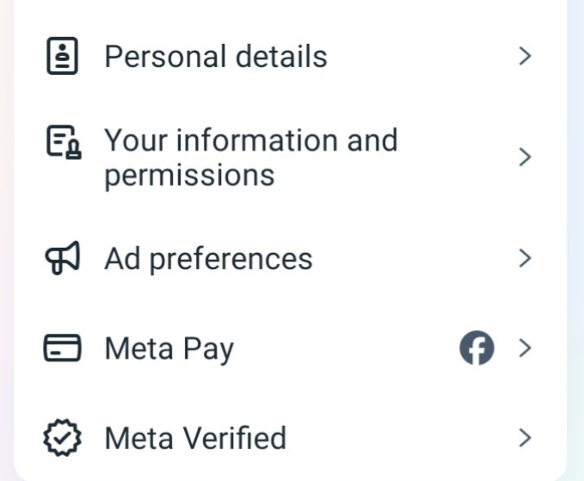Go to the Meta Pay text label

169,349
